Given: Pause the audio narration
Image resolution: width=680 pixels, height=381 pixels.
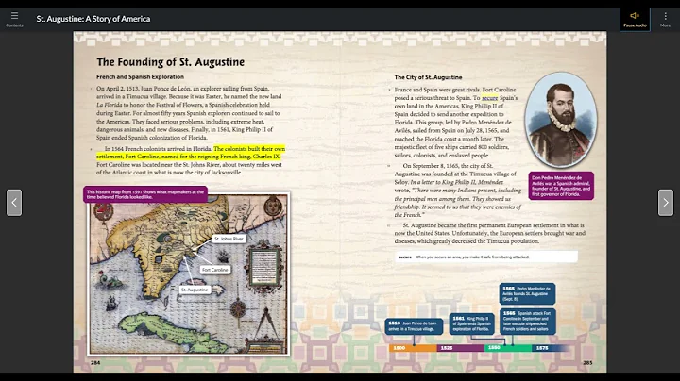Looking at the screenshot, I should click(x=635, y=20).
